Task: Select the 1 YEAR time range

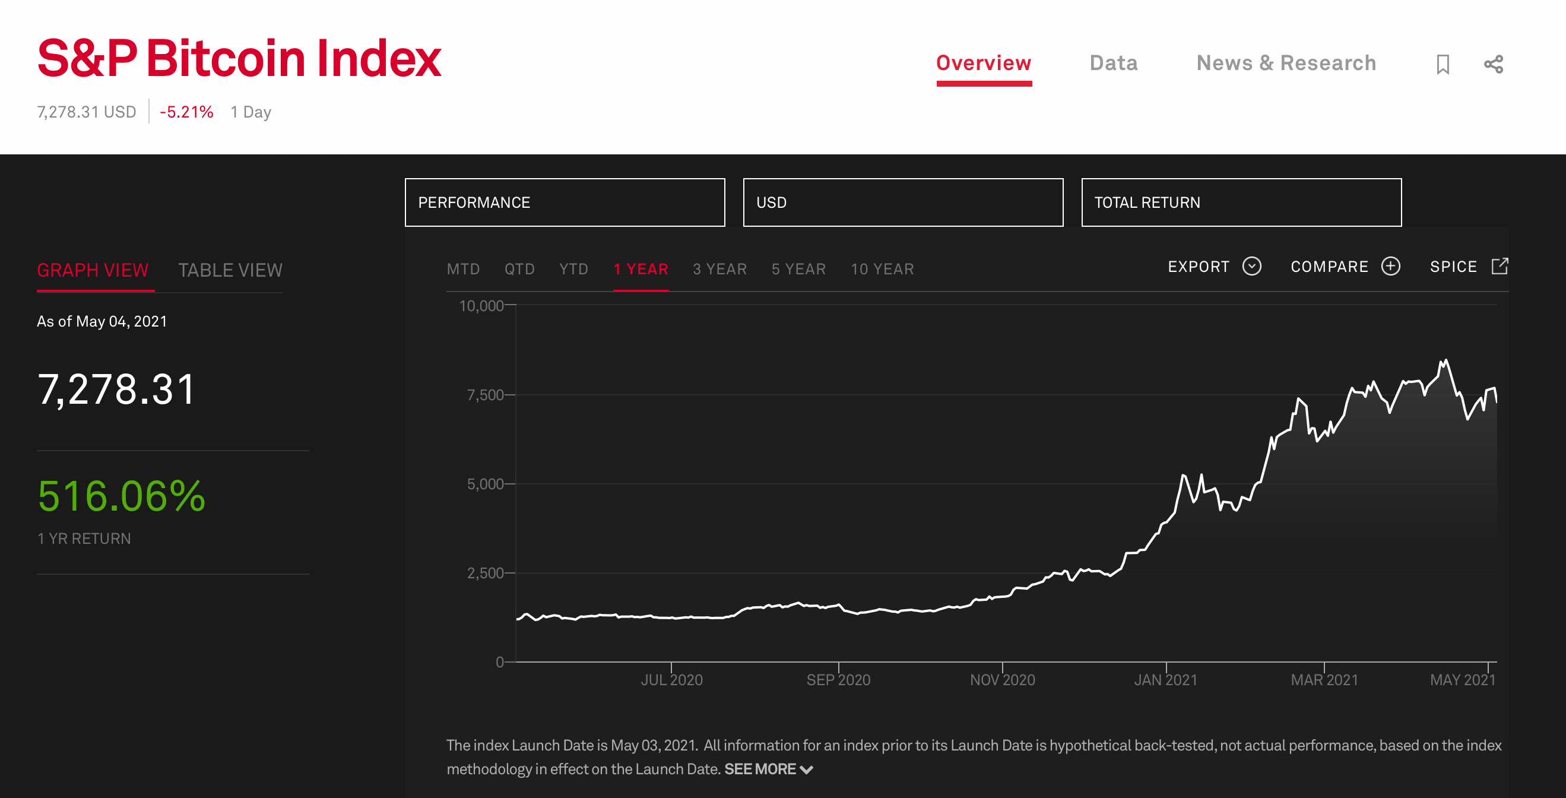Action: pos(641,269)
